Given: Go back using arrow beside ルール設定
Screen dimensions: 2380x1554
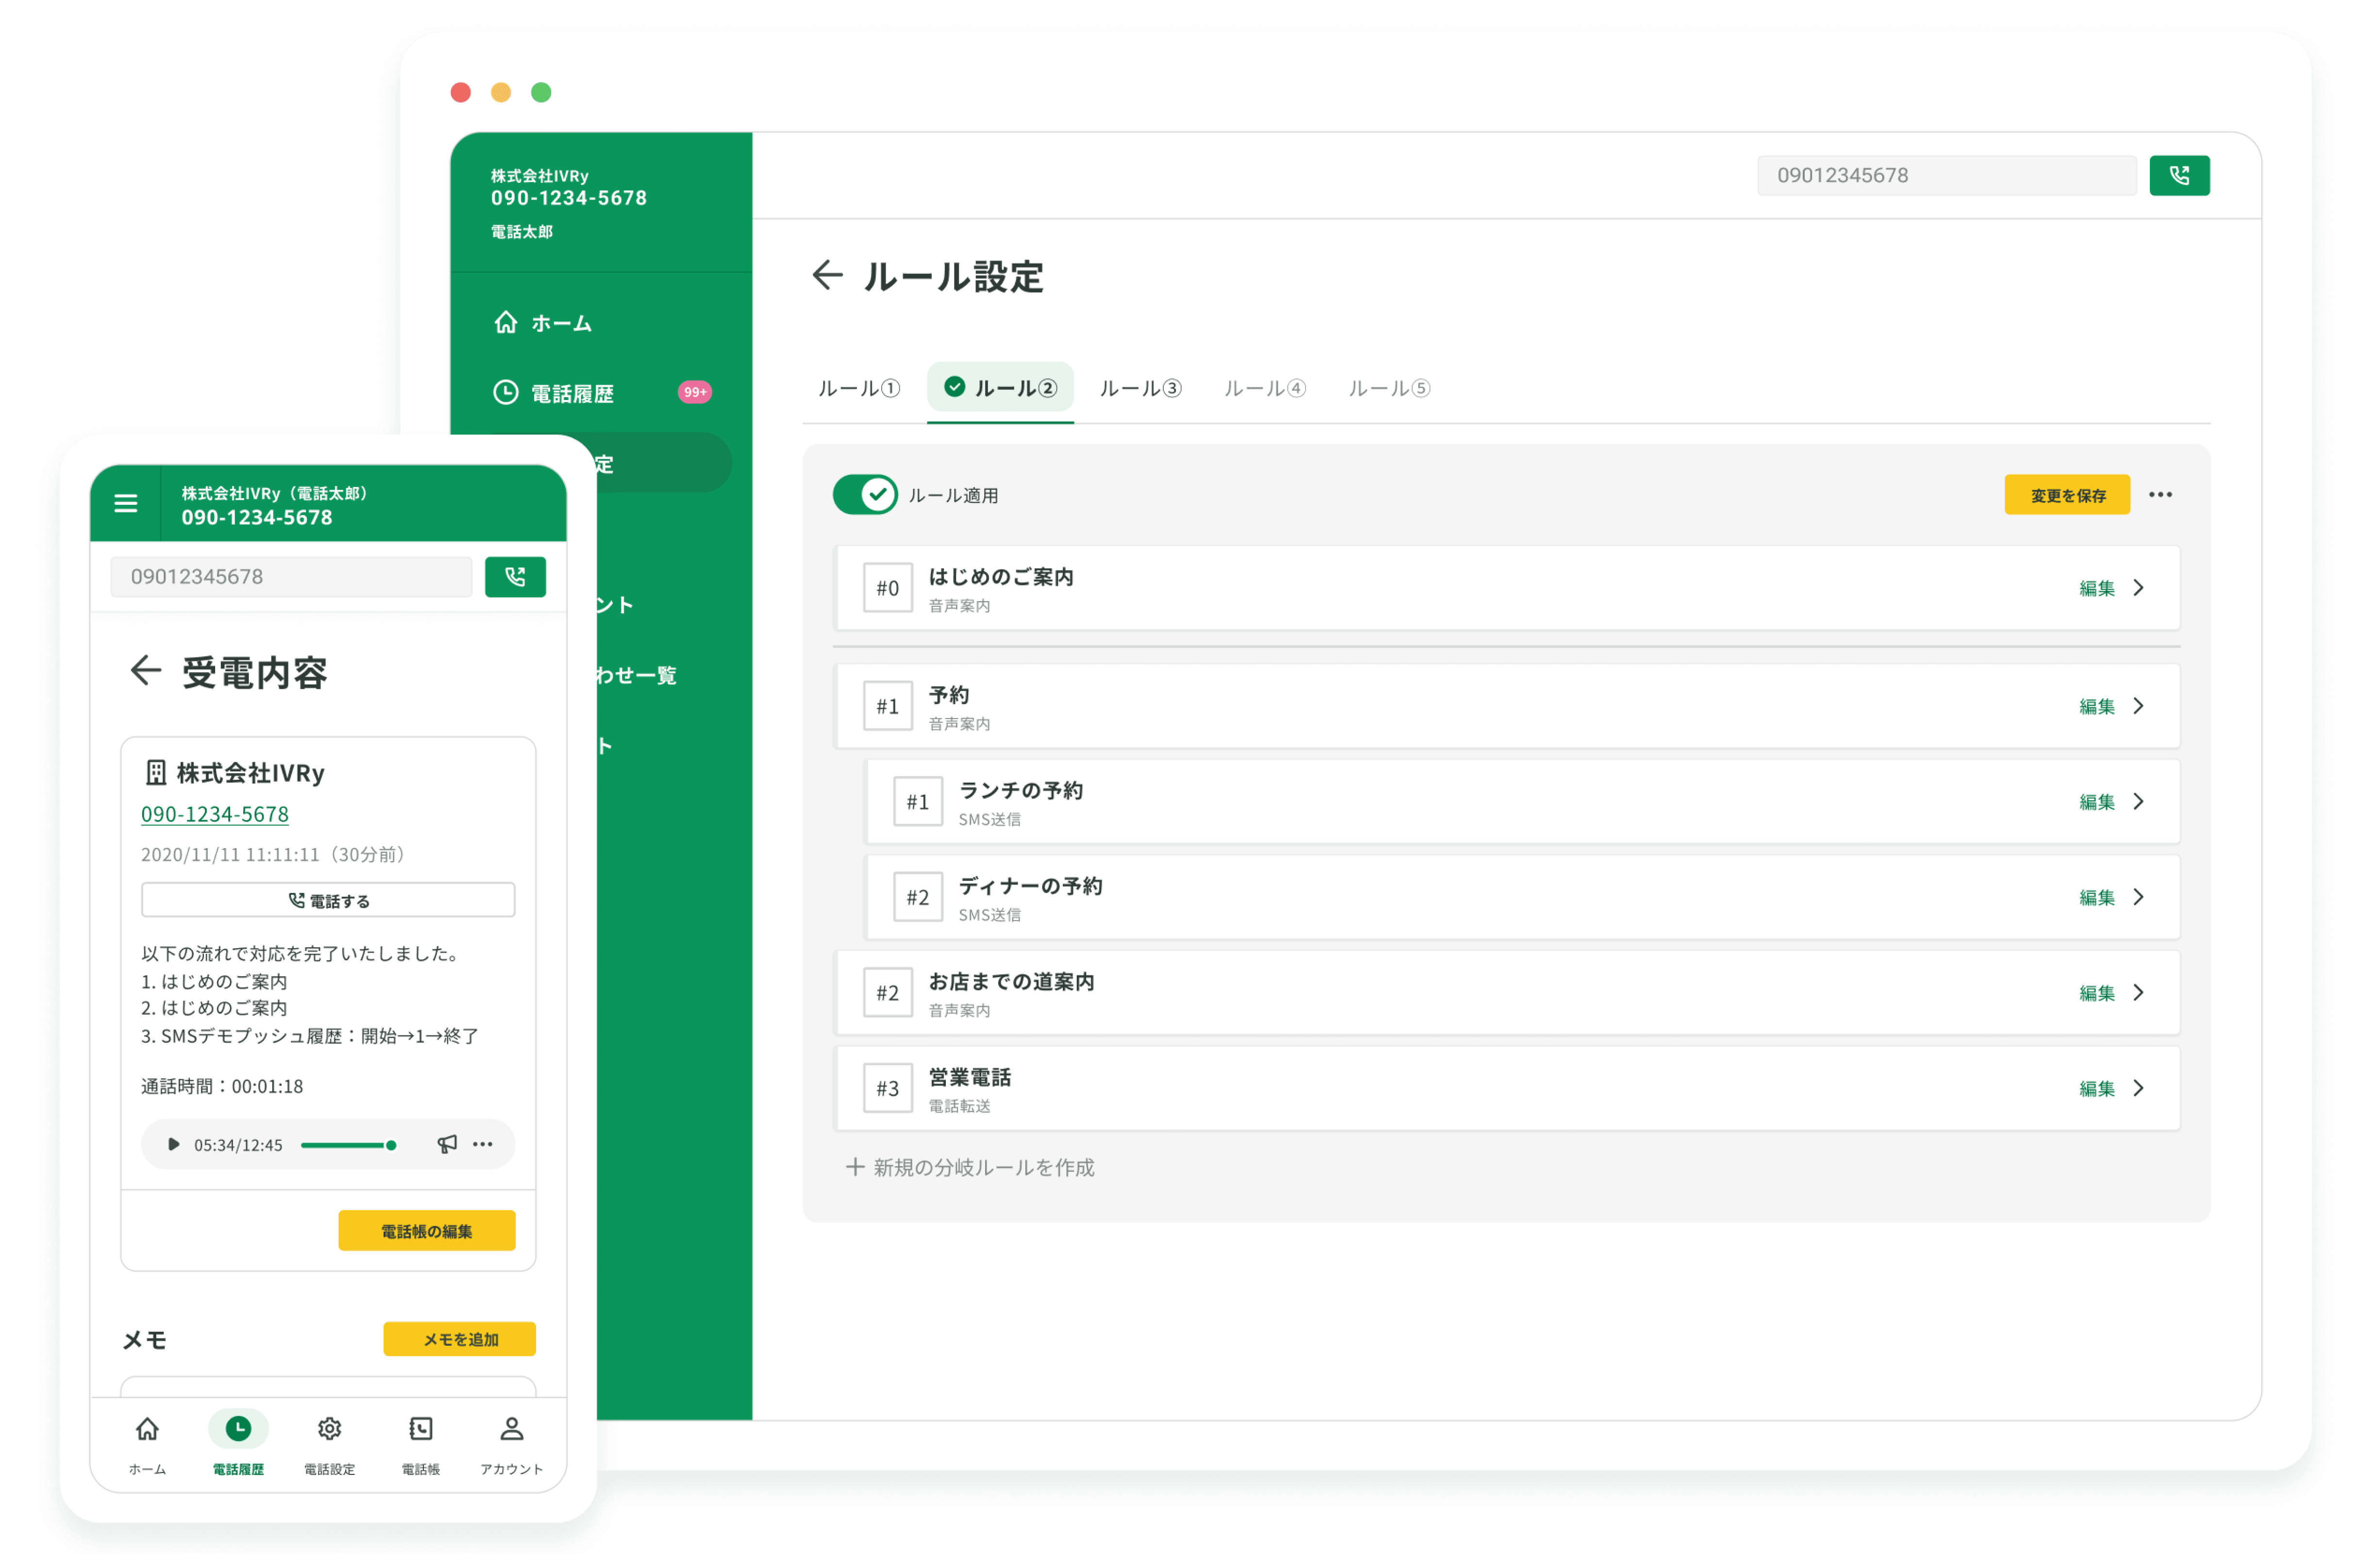Looking at the screenshot, I should coord(827,275).
